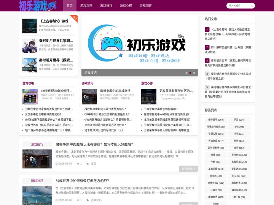Select the 使命召唤 (363) tag
The width and height of the screenshot is (274, 205).
tap(216, 120)
